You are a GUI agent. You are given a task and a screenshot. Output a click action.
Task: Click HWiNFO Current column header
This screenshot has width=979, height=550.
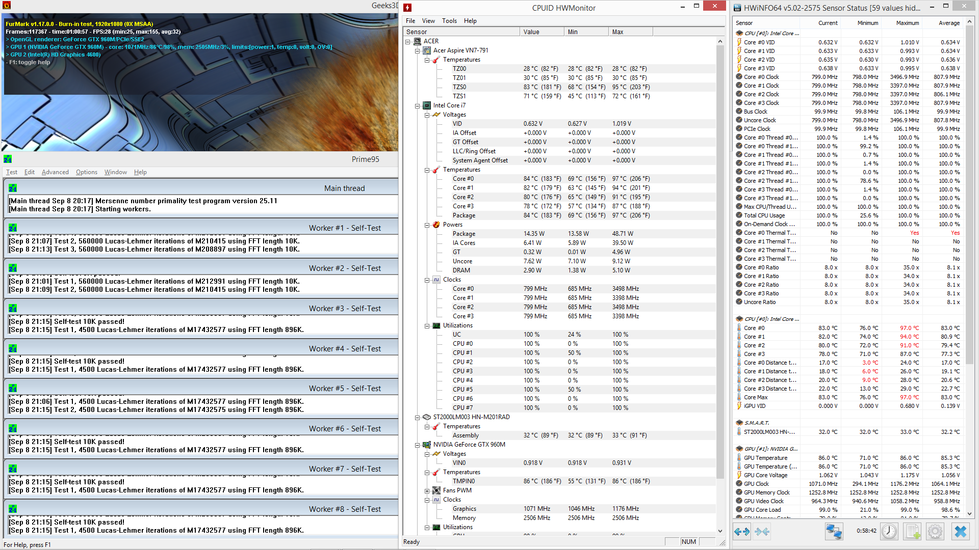[820, 23]
